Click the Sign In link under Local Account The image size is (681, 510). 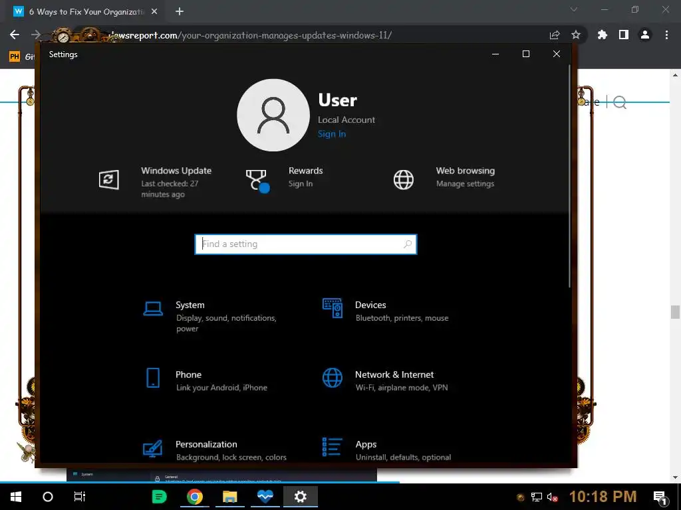[332, 133]
